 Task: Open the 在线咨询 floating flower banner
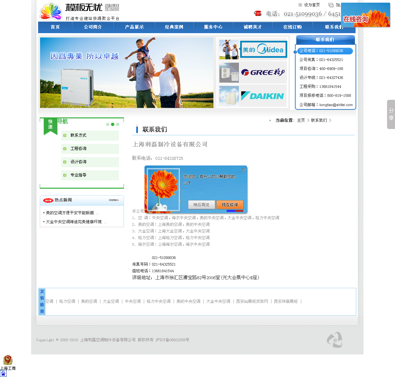coord(365,15)
